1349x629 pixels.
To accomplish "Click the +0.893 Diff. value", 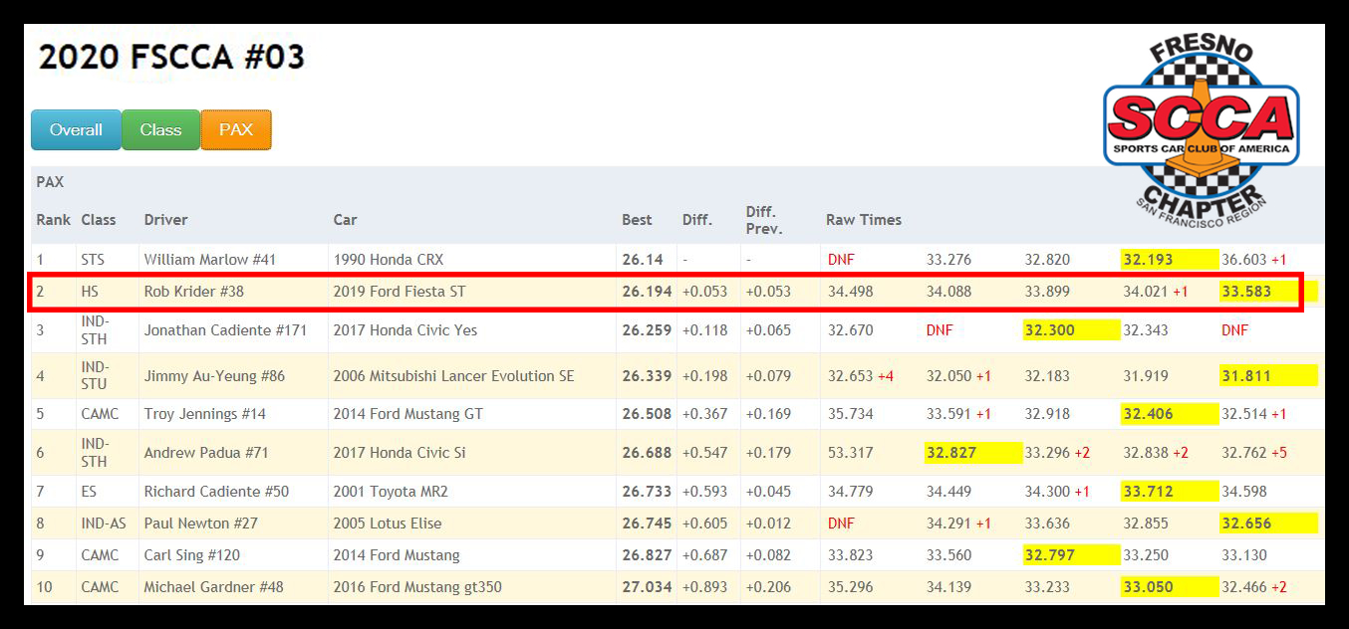I will pyautogui.click(x=705, y=586).
